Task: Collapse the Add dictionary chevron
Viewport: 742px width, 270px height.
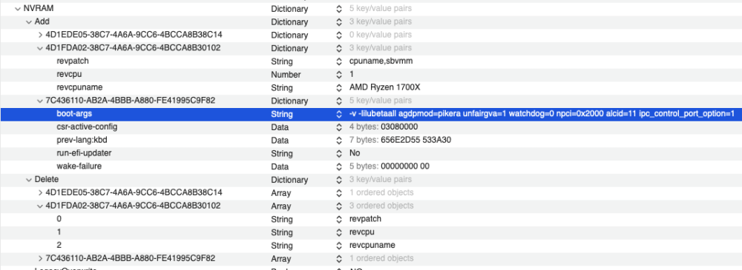Action: [x=29, y=21]
